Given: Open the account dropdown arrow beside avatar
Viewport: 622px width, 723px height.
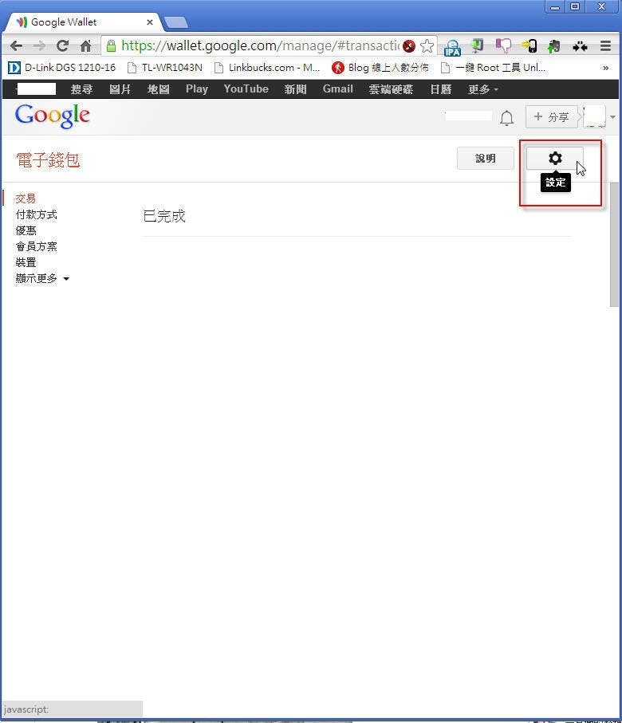Looking at the screenshot, I should [x=612, y=117].
